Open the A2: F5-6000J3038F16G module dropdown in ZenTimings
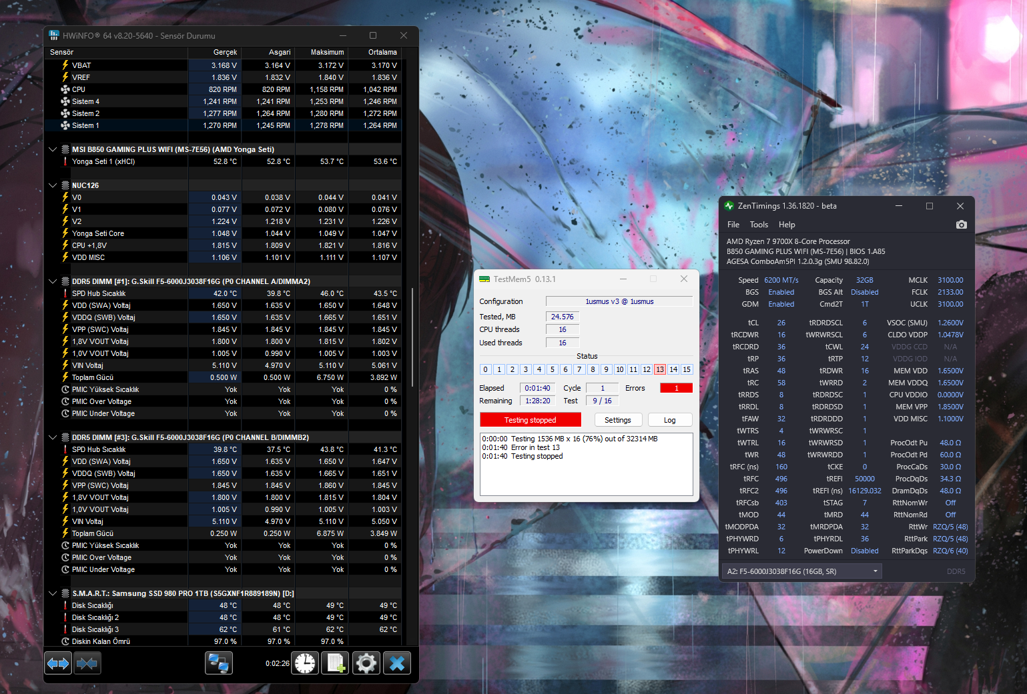Image resolution: width=1027 pixels, height=694 pixels. pos(802,571)
